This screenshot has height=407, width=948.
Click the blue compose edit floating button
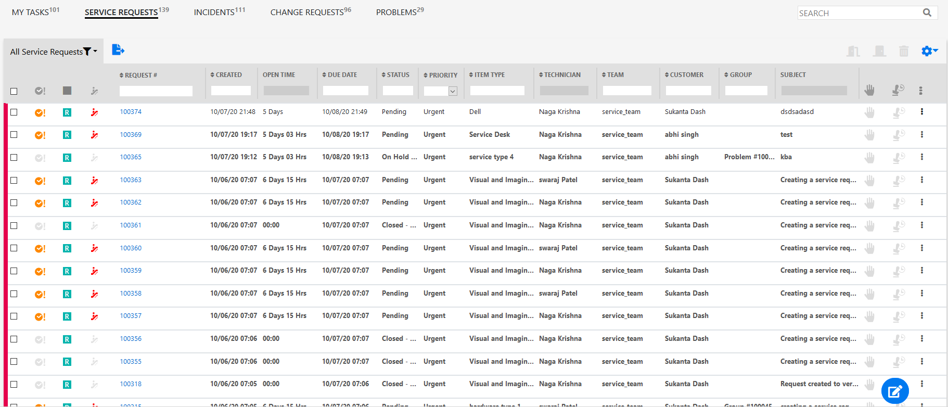click(x=895, y=391)
